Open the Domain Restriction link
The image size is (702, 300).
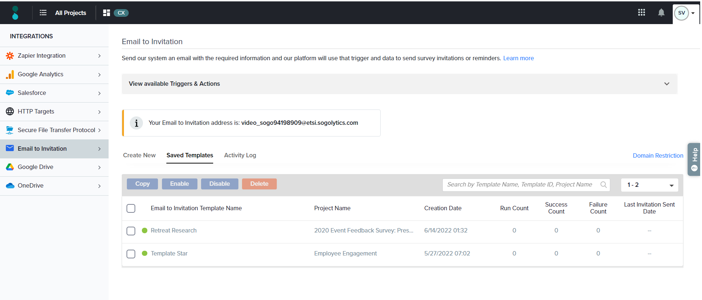(658, 156)
